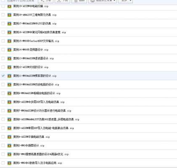Open file name MWO中S参数导入及子电路应用.zip
The height and width of the screenshot is (168, 177).
coord(37,163)
